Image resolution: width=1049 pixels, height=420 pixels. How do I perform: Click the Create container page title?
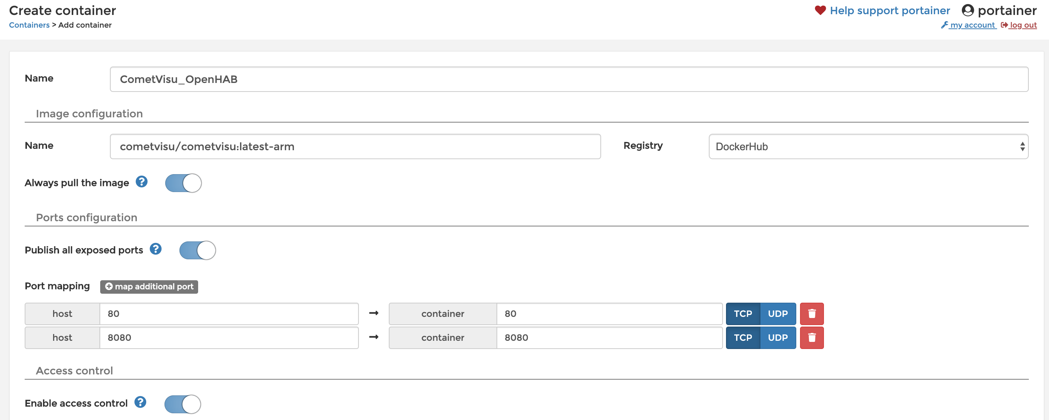pyautogui.click(x=62, y=10)
